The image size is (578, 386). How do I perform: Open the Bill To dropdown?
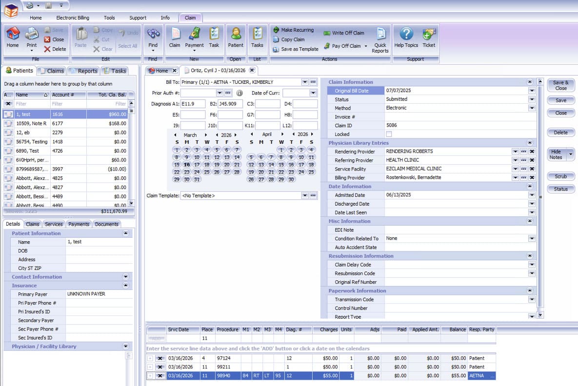305,82
